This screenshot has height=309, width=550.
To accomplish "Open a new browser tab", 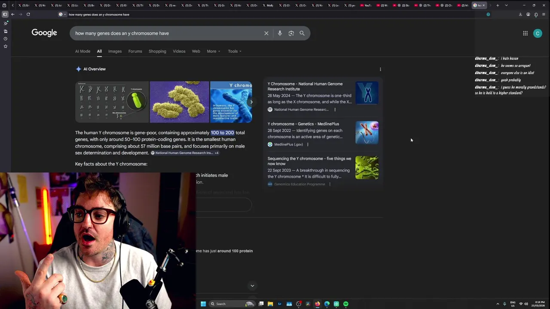I will [498, 5].
